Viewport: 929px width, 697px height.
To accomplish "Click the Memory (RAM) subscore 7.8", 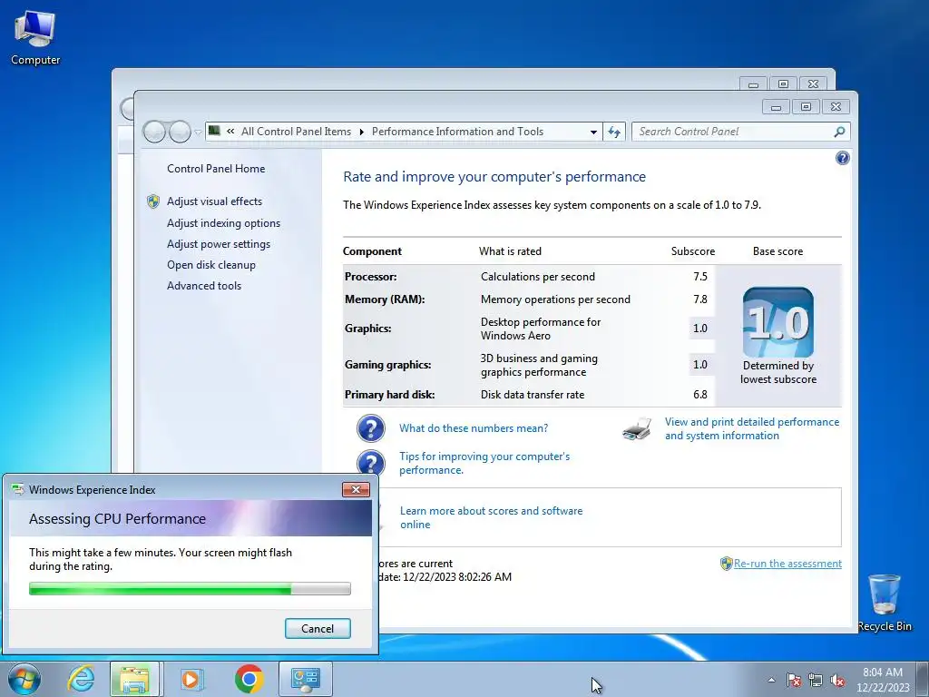I will (x=700, y=299).
